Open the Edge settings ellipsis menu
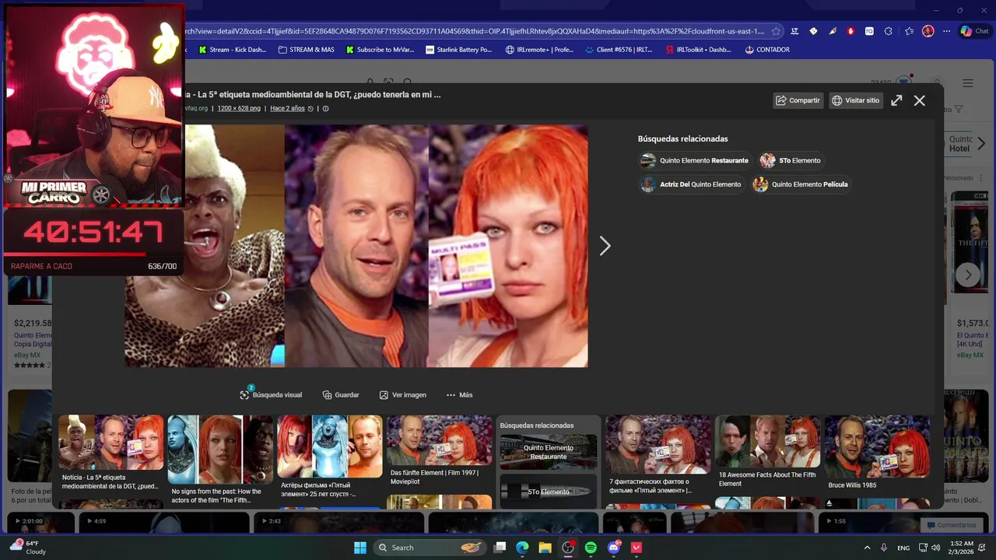This screenshot has height=560, width=996. coord(946,31)
